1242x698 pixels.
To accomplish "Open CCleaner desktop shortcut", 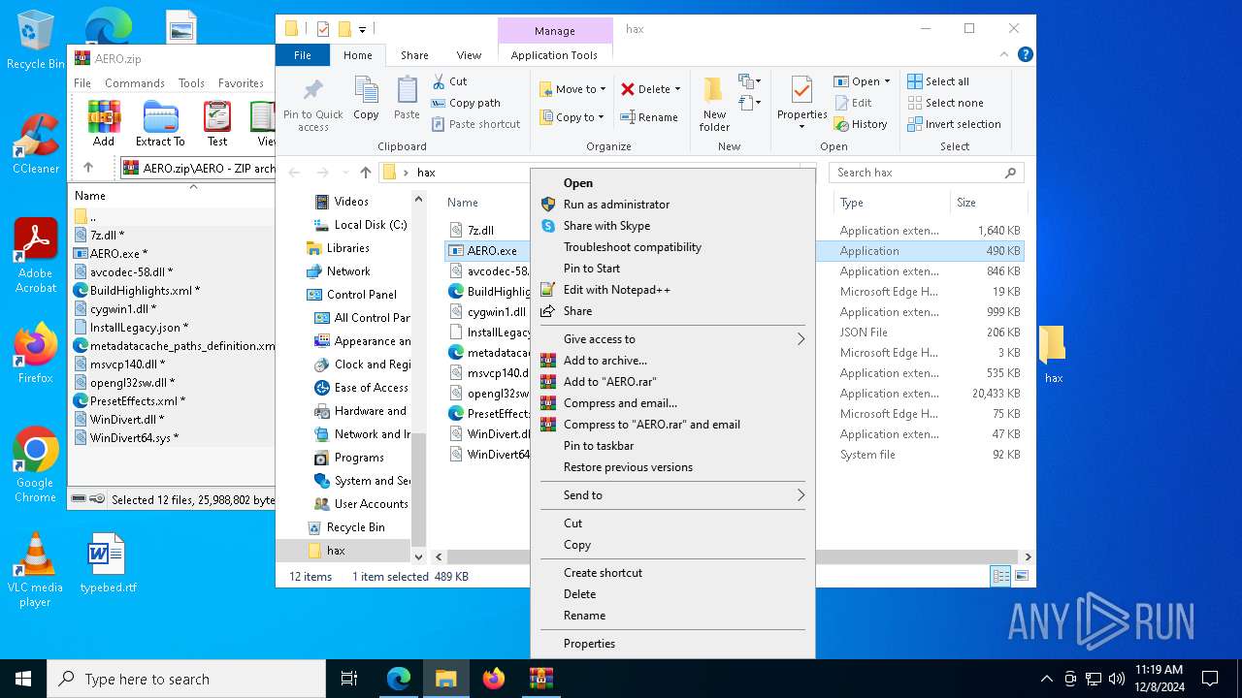I will (36, 144).
